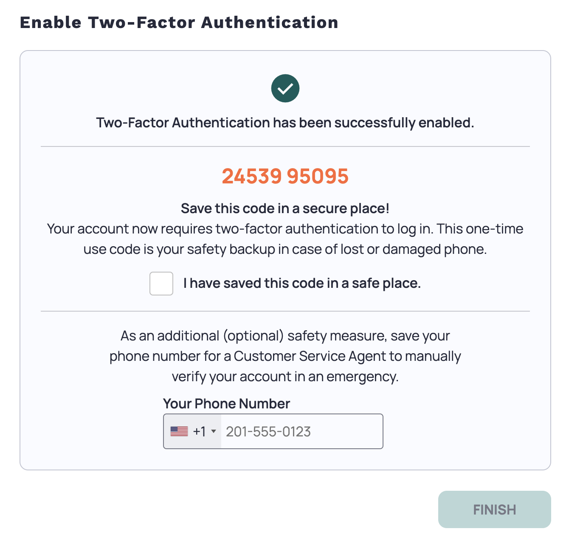Click the Enable Two-Factor Authentication heading

(179, 22)
